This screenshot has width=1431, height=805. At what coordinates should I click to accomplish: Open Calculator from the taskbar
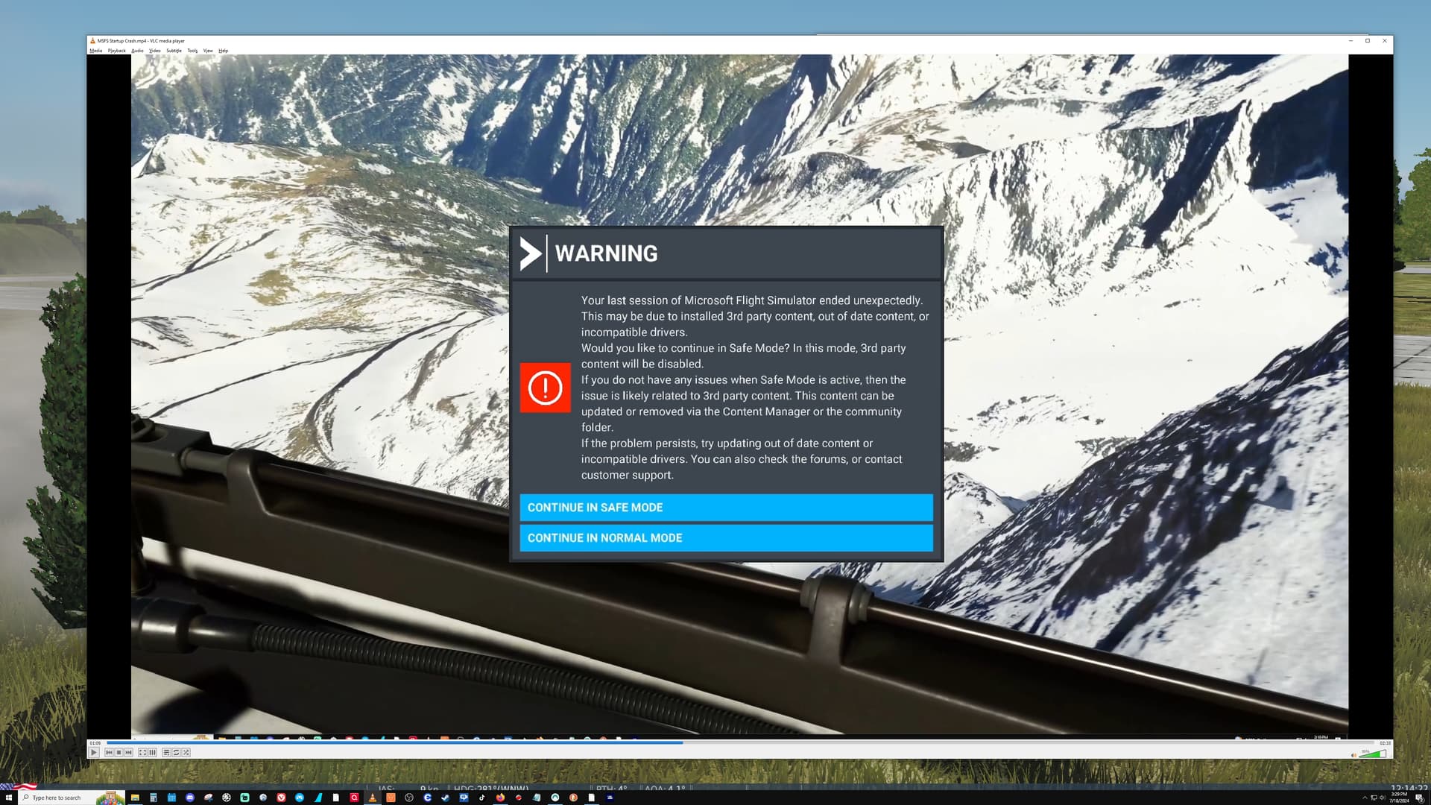(x=154, y=798)
